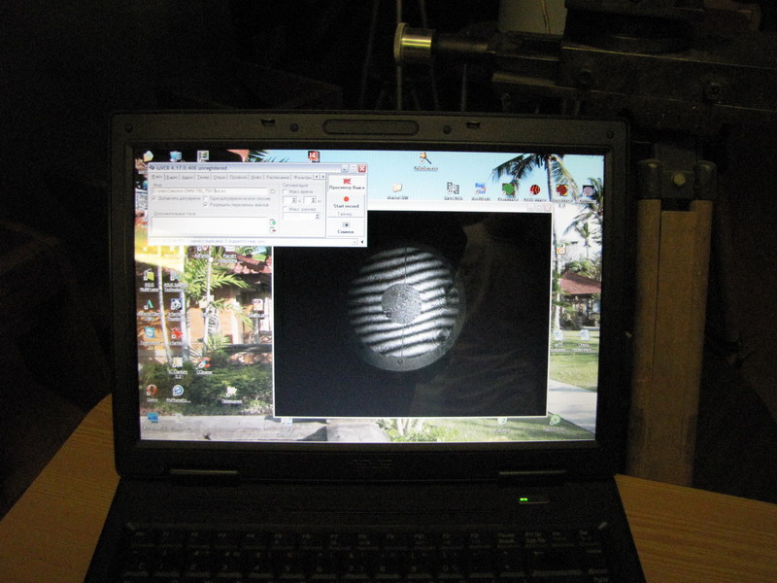Open the TeamViewer desktop icon
Viewport: 777px width, 583px height.
(150, 334)
